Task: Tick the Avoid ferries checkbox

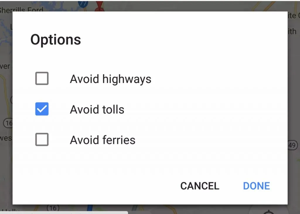Action: pos(42,140)
